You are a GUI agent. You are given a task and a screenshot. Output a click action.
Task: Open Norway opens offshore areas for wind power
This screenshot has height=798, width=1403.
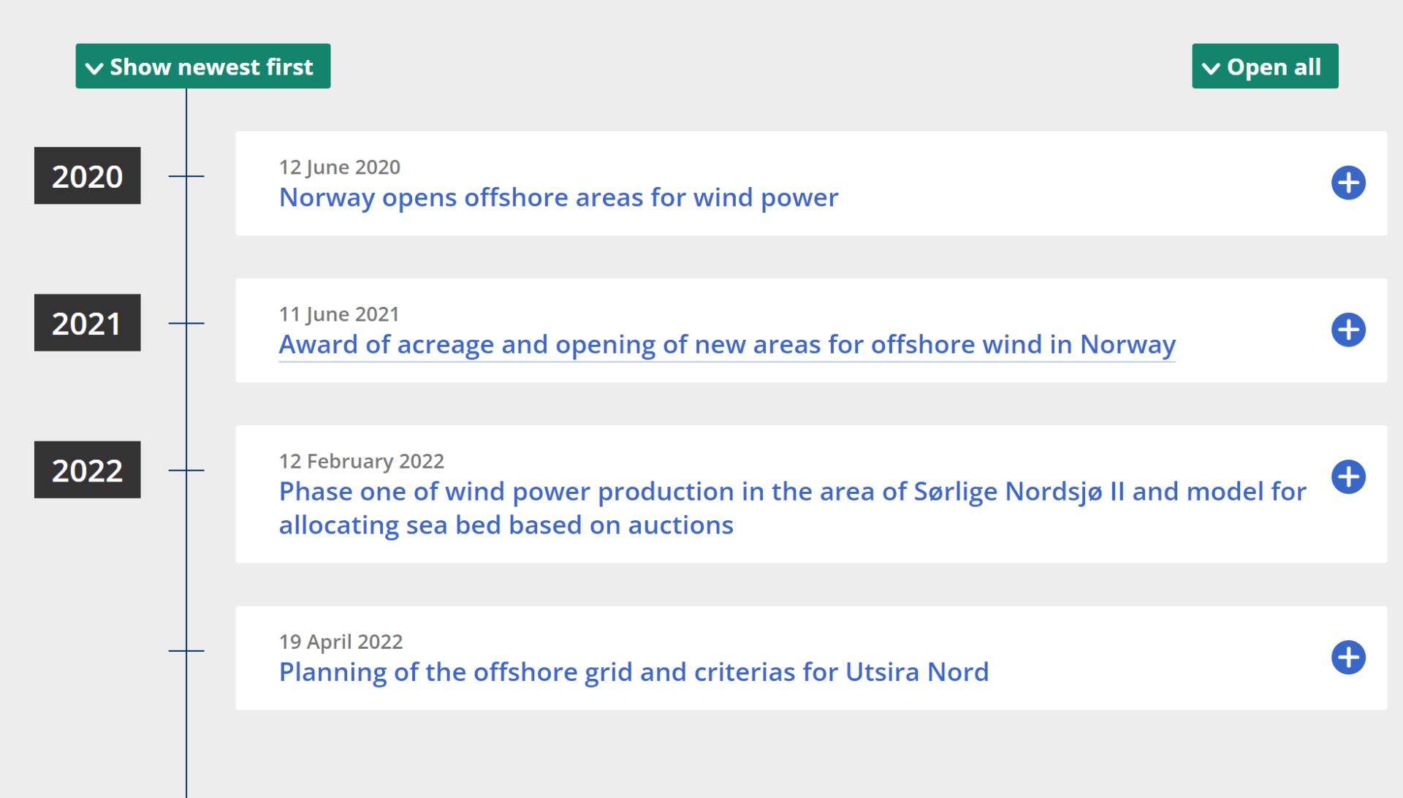click(558, 197)
